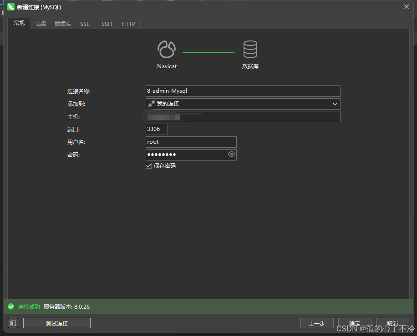The image size is (417, 336).
Task: Show password using the eye icon
Action: pyautogui.click(x=232, y=154)
